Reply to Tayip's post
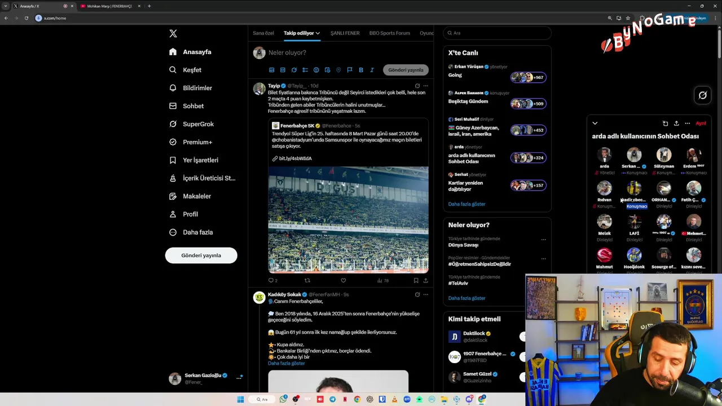Screen dimensions: 722x406 click(271, 280)
